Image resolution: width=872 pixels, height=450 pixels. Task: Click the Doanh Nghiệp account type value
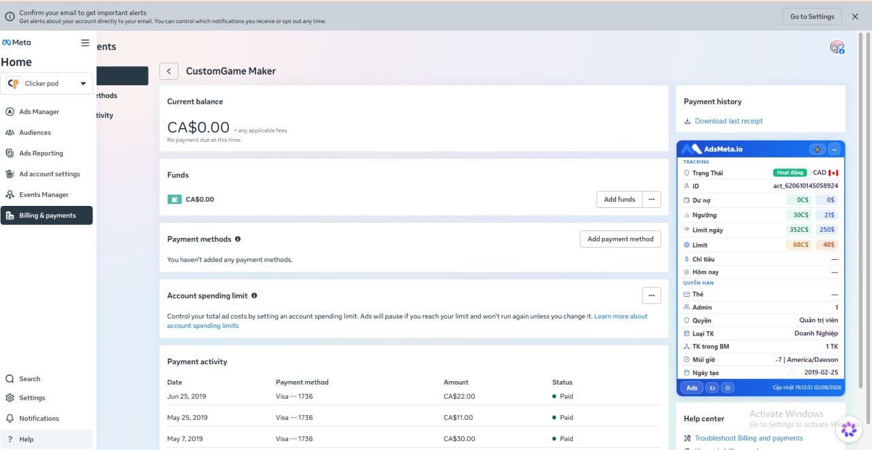[816, 333]
